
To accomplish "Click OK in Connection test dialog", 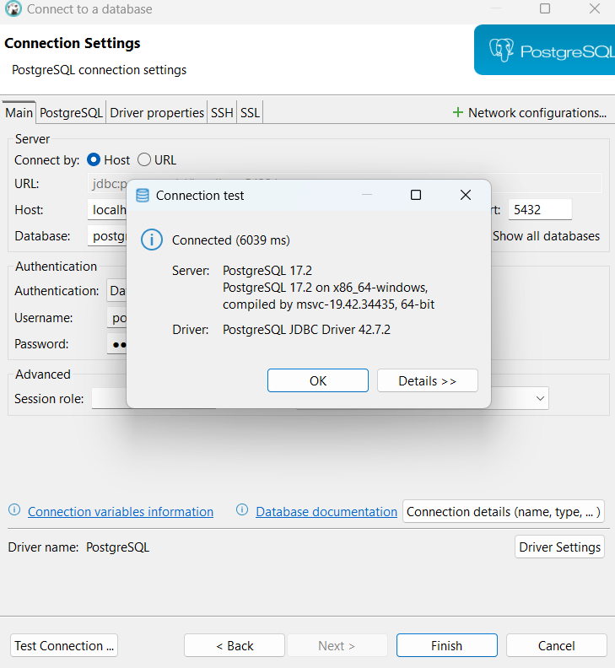I will [318, 380].
